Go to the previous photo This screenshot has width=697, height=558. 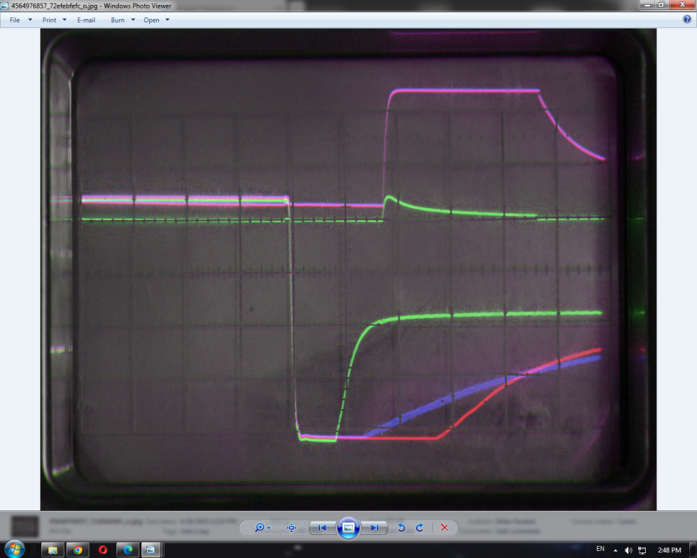[x=322, y=528]
